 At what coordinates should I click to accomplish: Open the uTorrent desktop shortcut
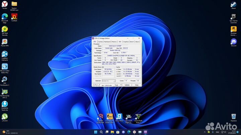point(5,118)
